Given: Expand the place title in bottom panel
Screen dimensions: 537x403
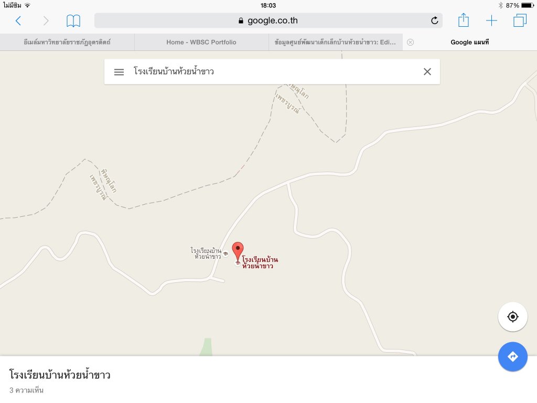Looking at the screenshot, I should click(60, 374).
